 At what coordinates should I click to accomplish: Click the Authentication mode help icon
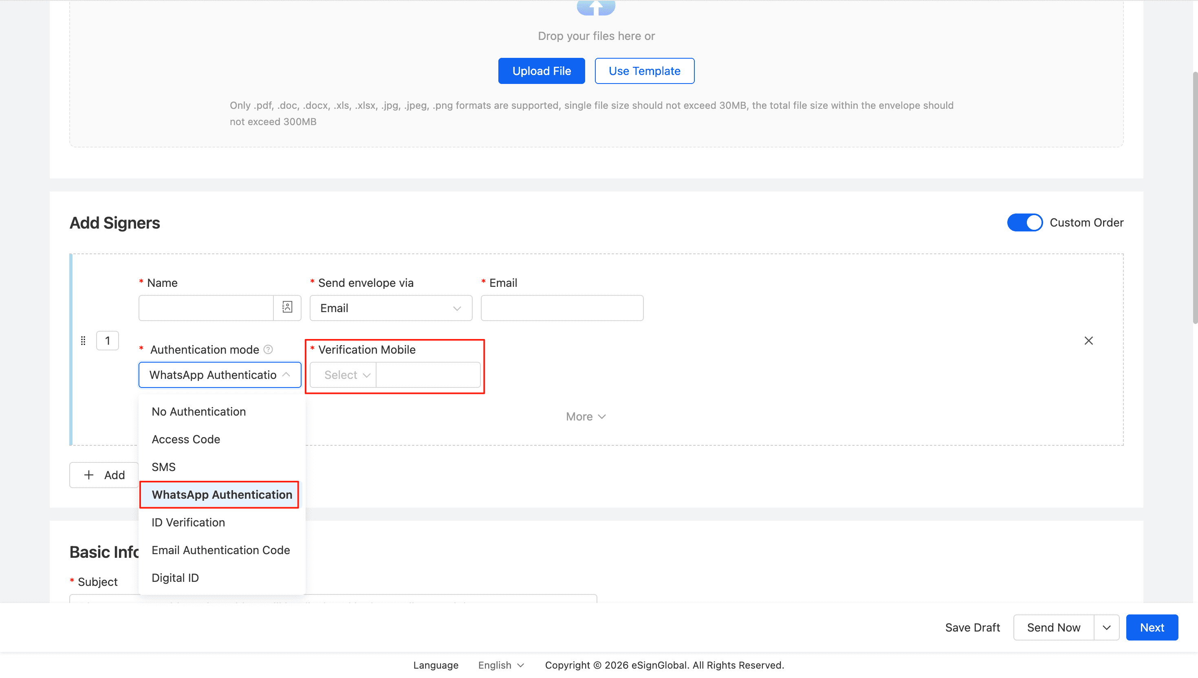point(268,350)
